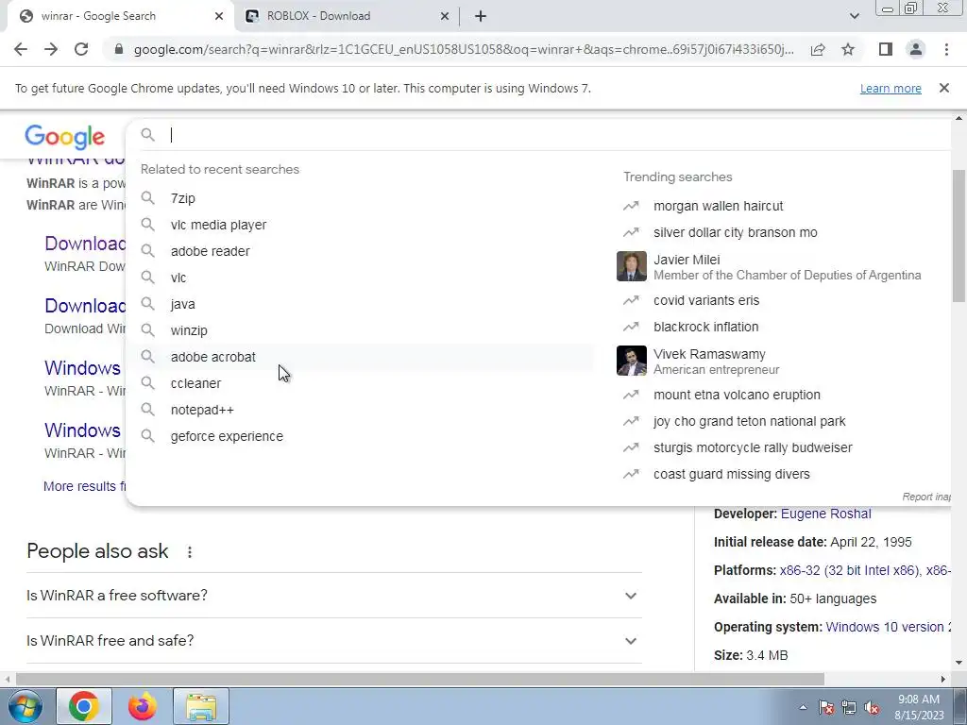This screenshot has width=967, height=725.
Task: Share this page from the address bar
Action: coord(818,49)
